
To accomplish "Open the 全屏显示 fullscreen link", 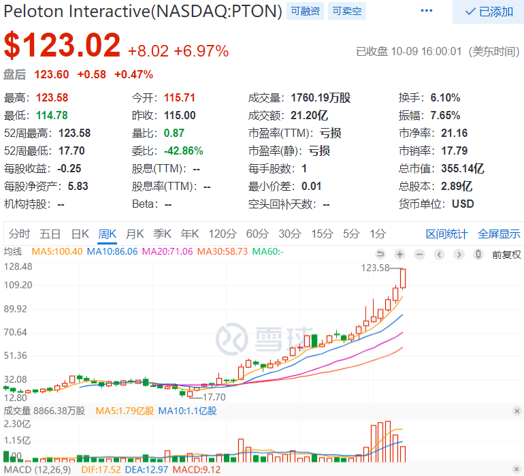I will point(499,234).
